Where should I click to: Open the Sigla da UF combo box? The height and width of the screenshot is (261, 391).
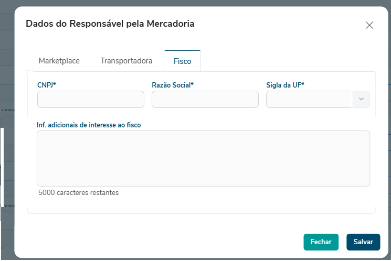[x=310, y=99]
